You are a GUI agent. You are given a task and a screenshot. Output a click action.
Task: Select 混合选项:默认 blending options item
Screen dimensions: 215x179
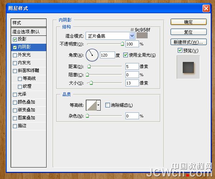click(29, 32)
